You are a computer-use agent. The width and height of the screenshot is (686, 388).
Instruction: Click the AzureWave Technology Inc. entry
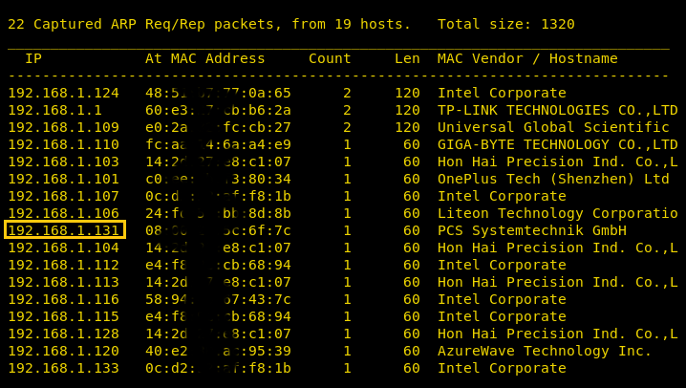pos(545,351)
